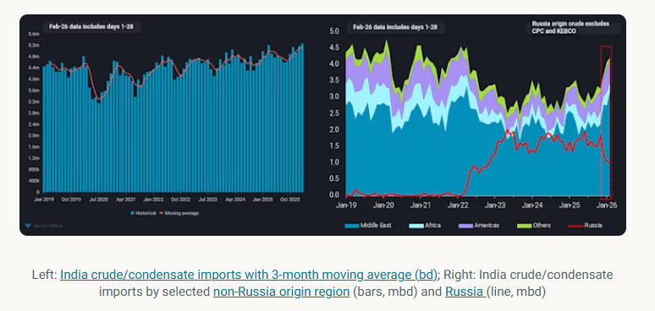
Task: Select Africa legend entry
Action: (x=425, y=226)
